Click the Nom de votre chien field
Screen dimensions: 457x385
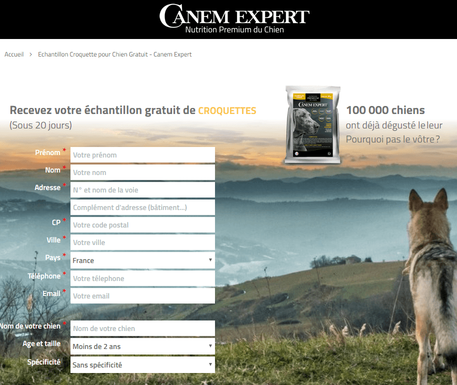pos(142,328)
